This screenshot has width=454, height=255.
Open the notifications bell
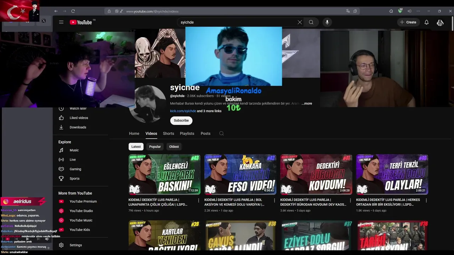pos(427,22)
